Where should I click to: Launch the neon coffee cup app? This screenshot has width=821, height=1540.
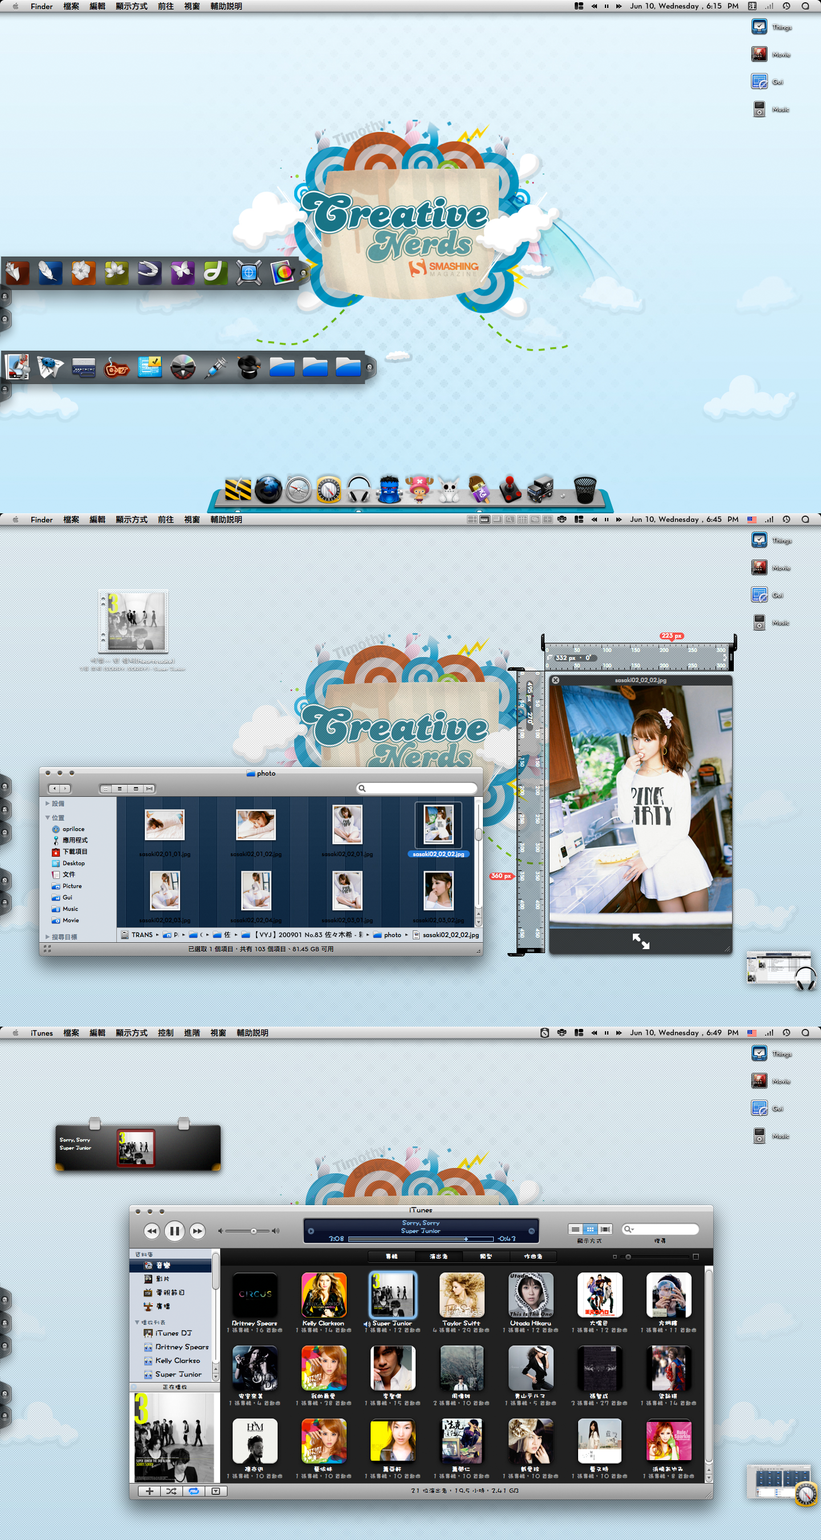pos(116,367)
